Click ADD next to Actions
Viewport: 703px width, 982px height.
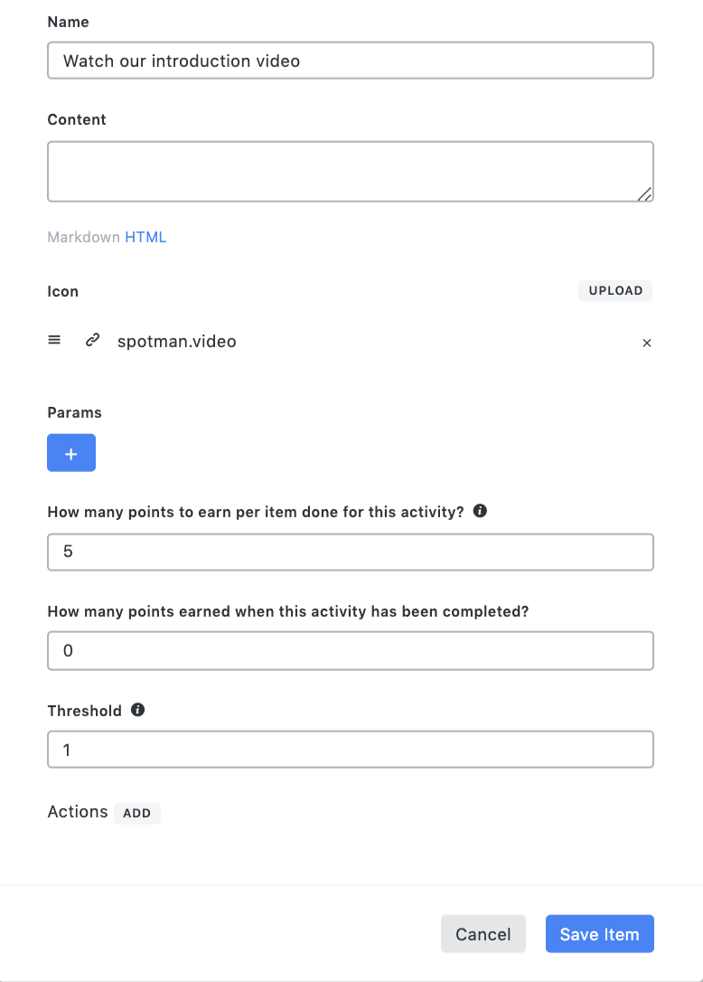click(x=136, y=813)
